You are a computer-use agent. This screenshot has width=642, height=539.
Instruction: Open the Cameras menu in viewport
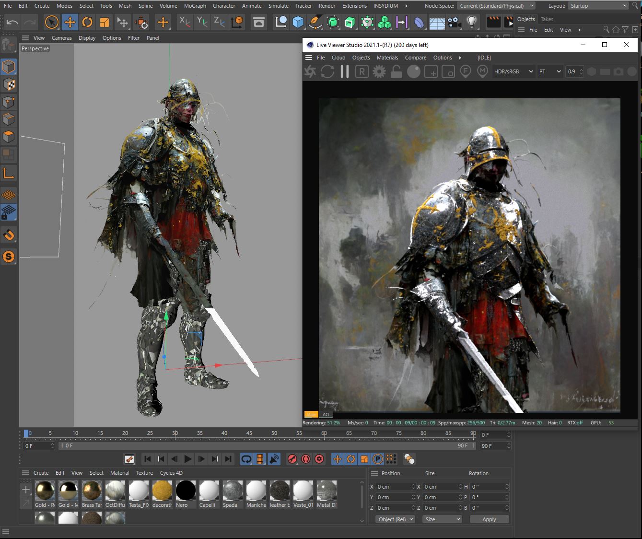pyautogui.click(x=61, y=38)
